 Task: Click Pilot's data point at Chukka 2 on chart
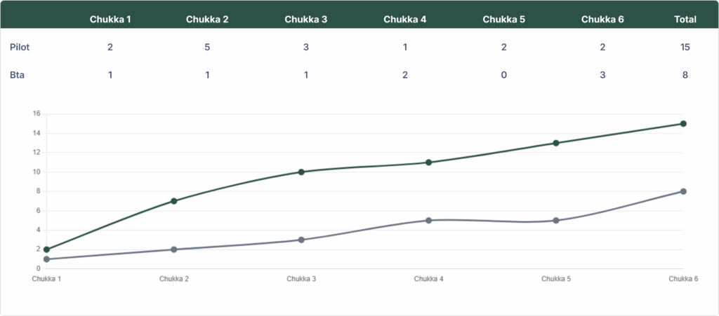click(174, 201)
